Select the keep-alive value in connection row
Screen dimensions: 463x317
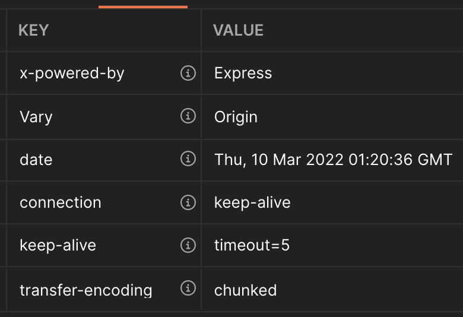[x=252, y=202]
